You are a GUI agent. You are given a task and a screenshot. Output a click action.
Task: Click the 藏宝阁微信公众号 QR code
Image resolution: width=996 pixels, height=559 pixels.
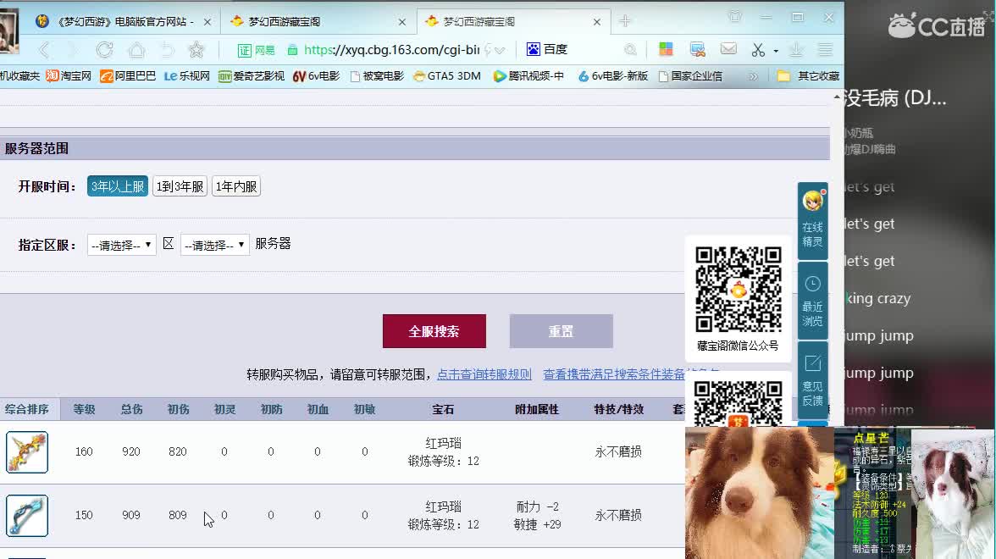point(739,289)
